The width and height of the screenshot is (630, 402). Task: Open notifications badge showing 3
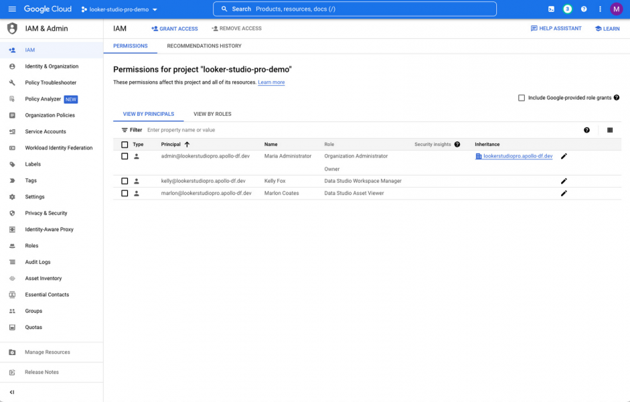click(567, 9)
